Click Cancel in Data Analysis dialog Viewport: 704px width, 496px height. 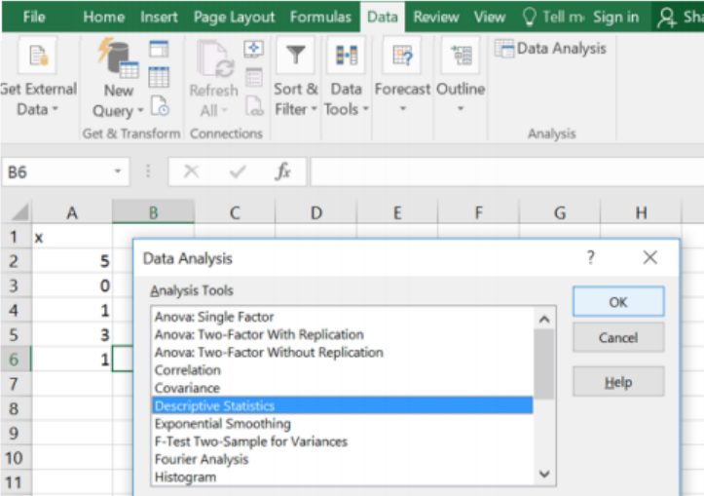click(x=618, y=337)
